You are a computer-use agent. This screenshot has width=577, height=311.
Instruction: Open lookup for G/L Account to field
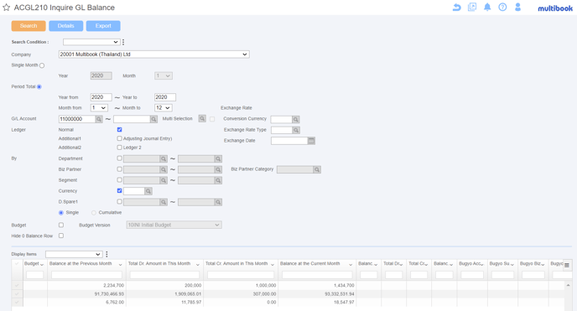(x=153, y=119)
